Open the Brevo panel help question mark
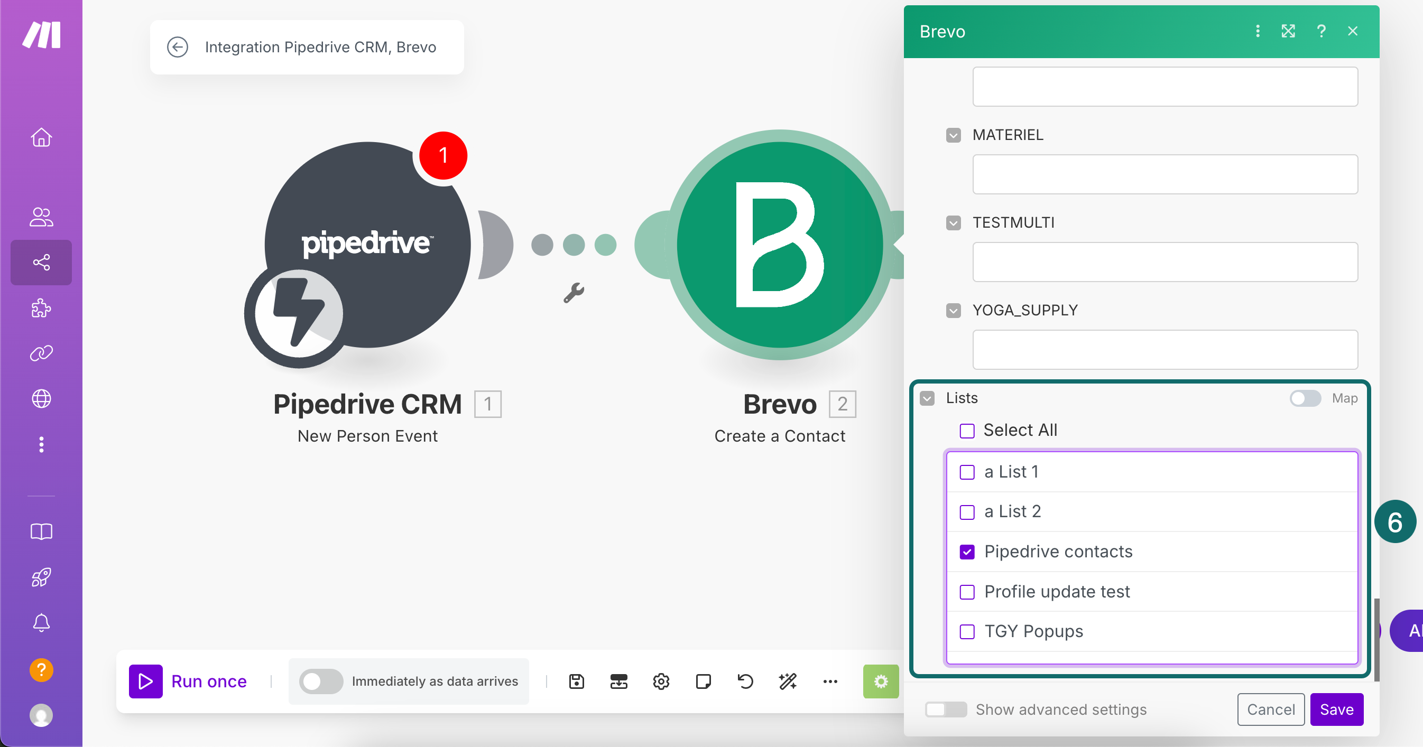 coord(1321,31)
